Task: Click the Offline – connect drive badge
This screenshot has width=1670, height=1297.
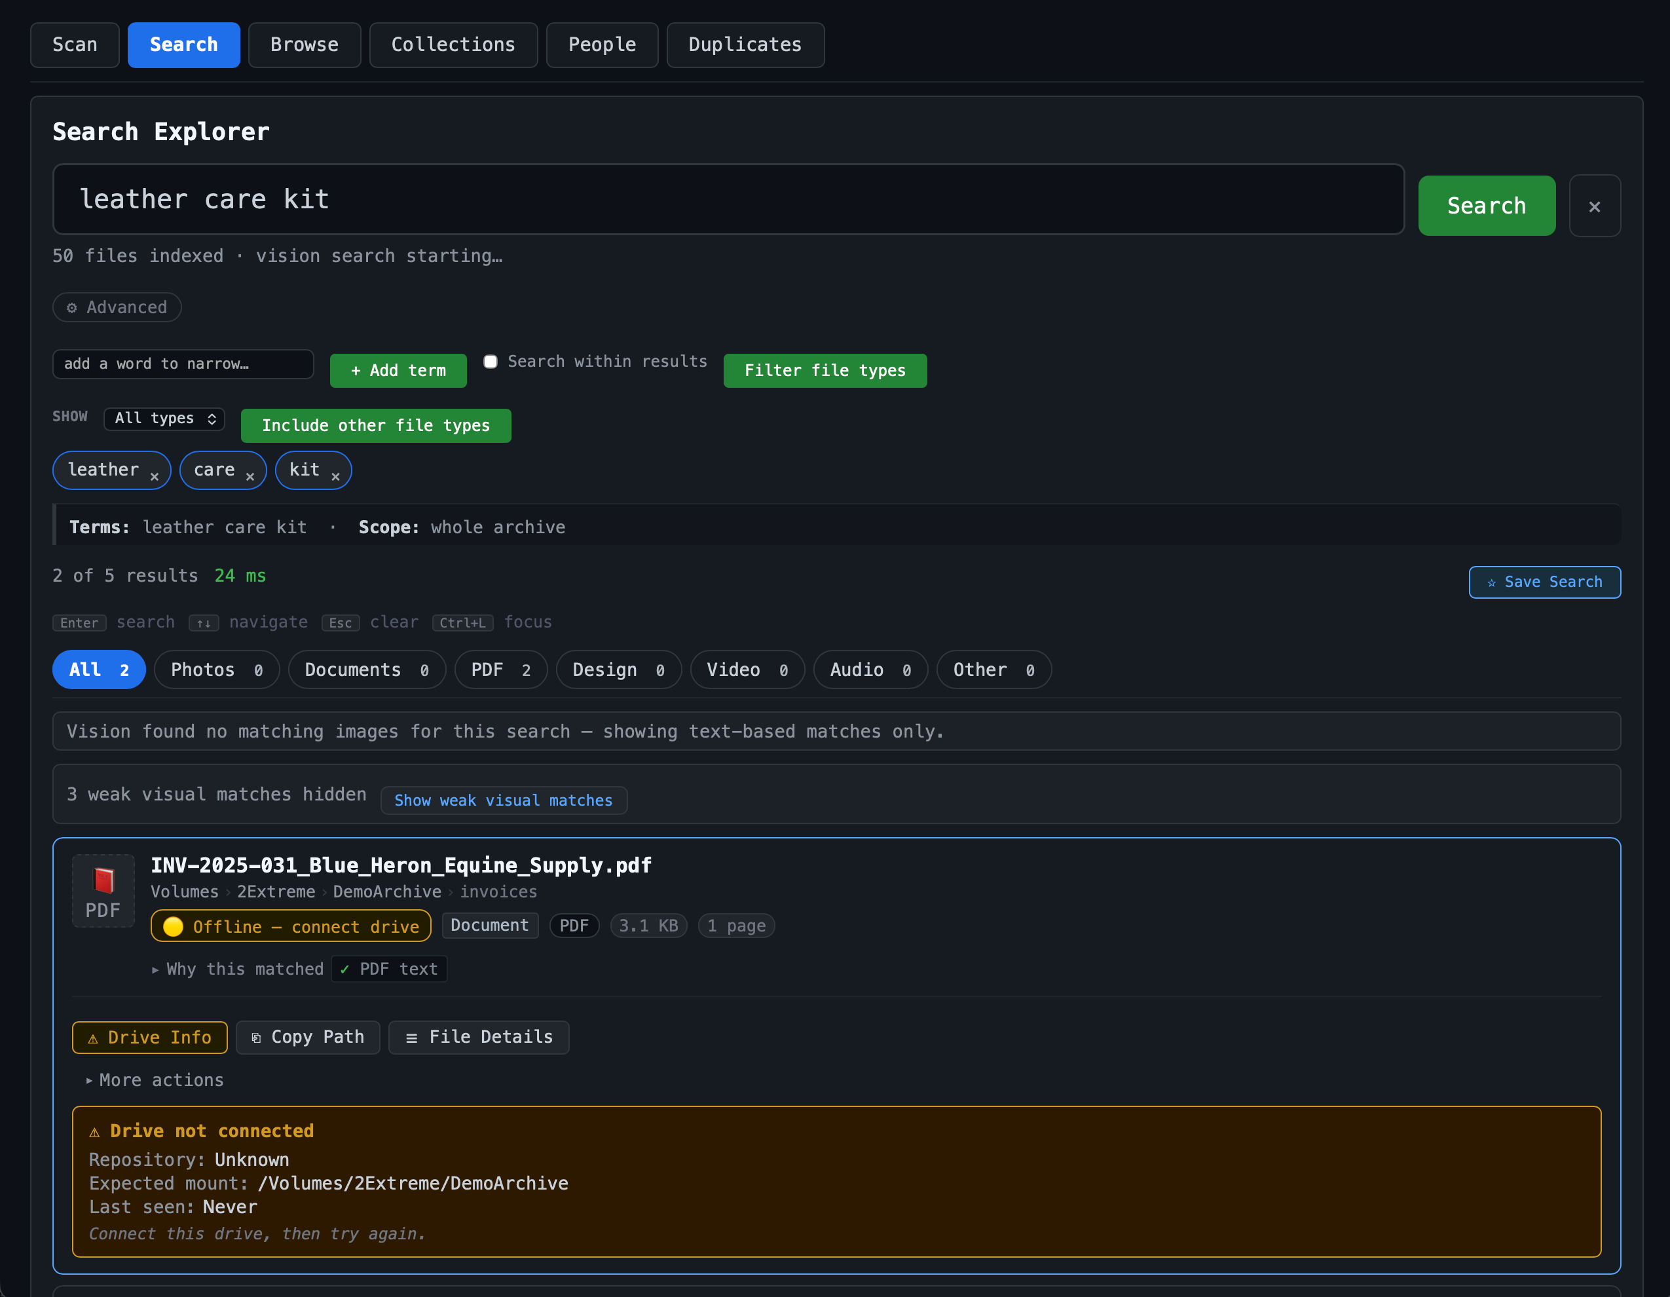Action: click(291, 926)
